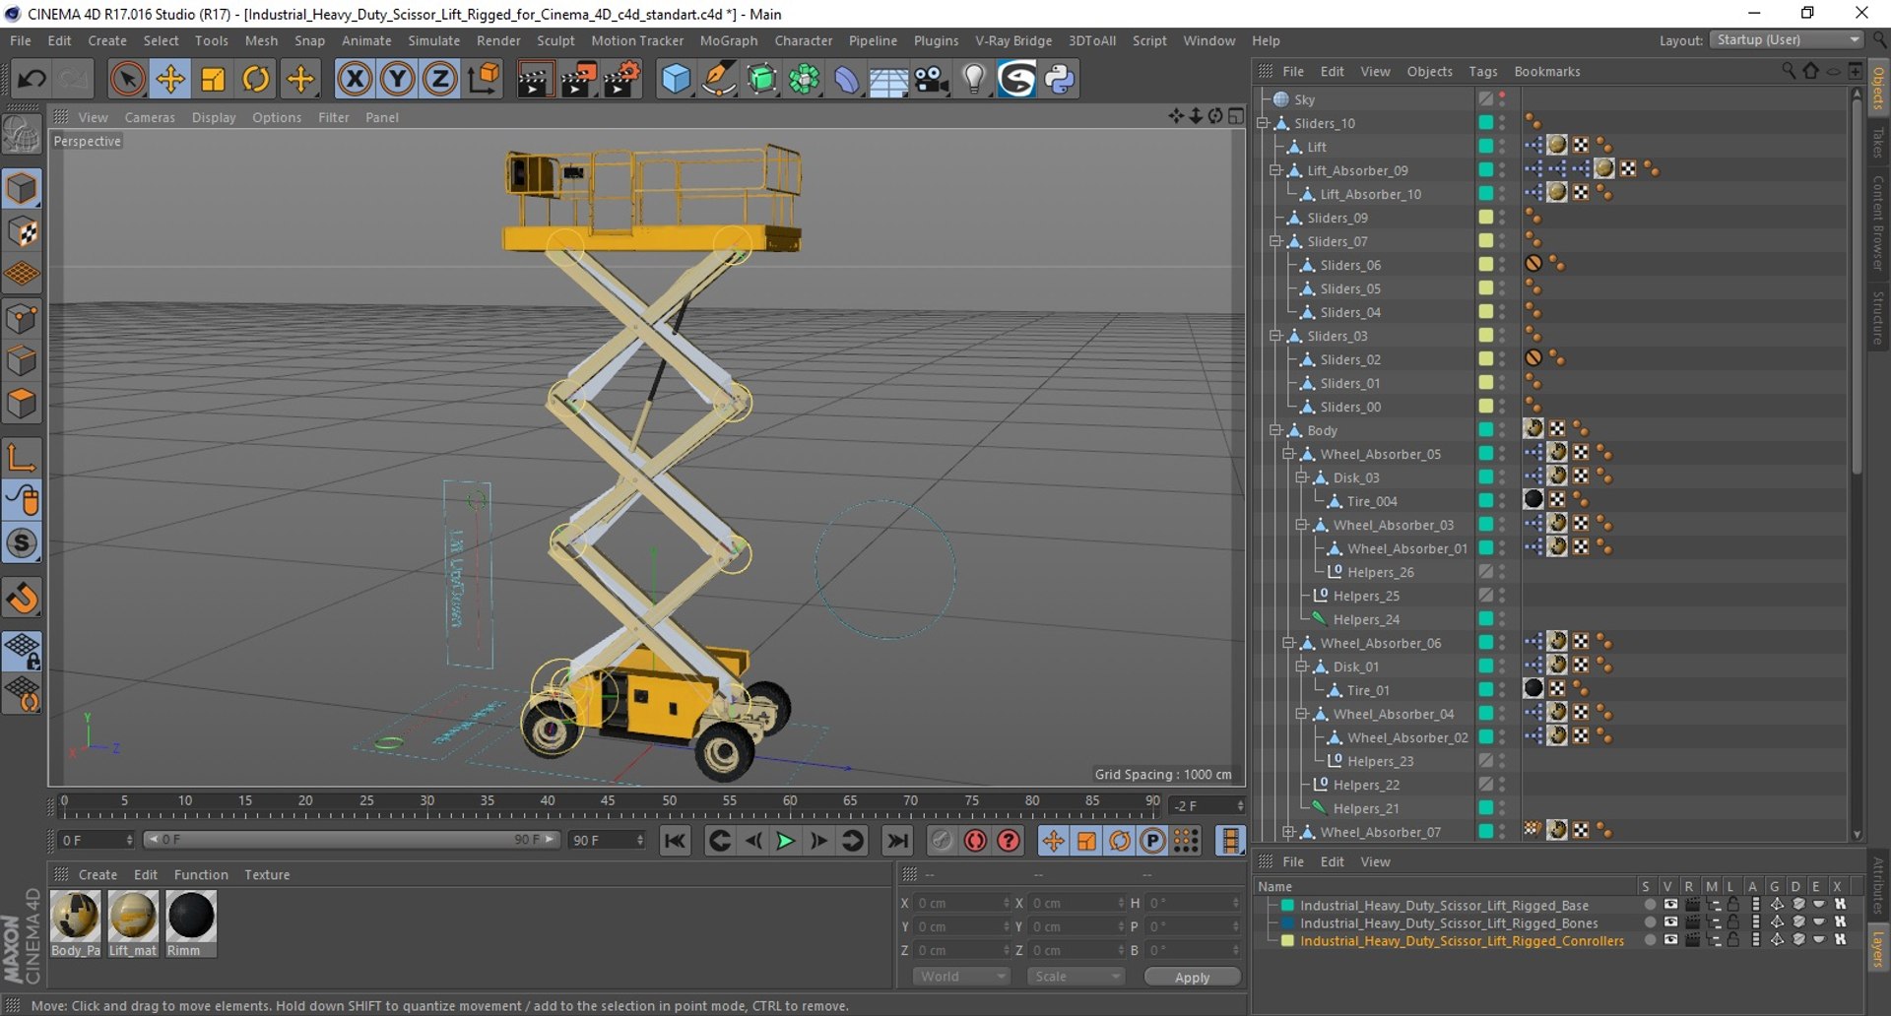Collapse the Sliders_10 tree node
The image size is (1891, 1016).
click(x=1263, y=123)
